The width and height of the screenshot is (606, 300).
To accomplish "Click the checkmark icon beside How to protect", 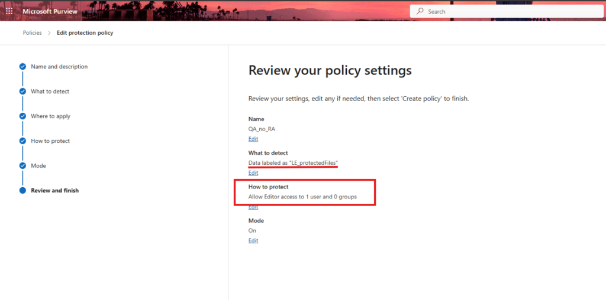I will 22,141.
